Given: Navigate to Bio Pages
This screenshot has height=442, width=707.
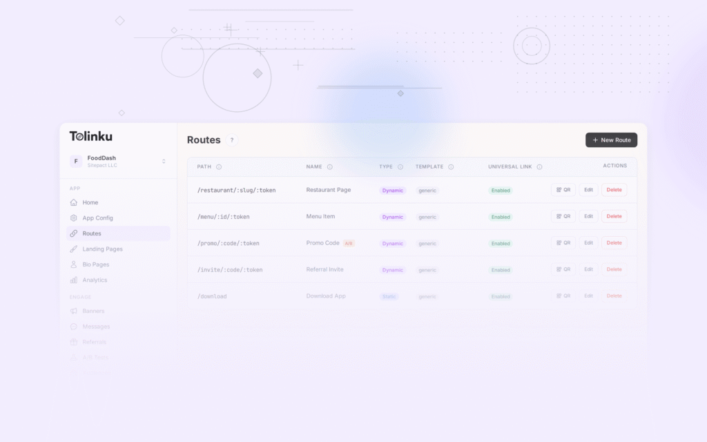Looking at the screenshot, I should pyautogui.click(x=118, y=265).
